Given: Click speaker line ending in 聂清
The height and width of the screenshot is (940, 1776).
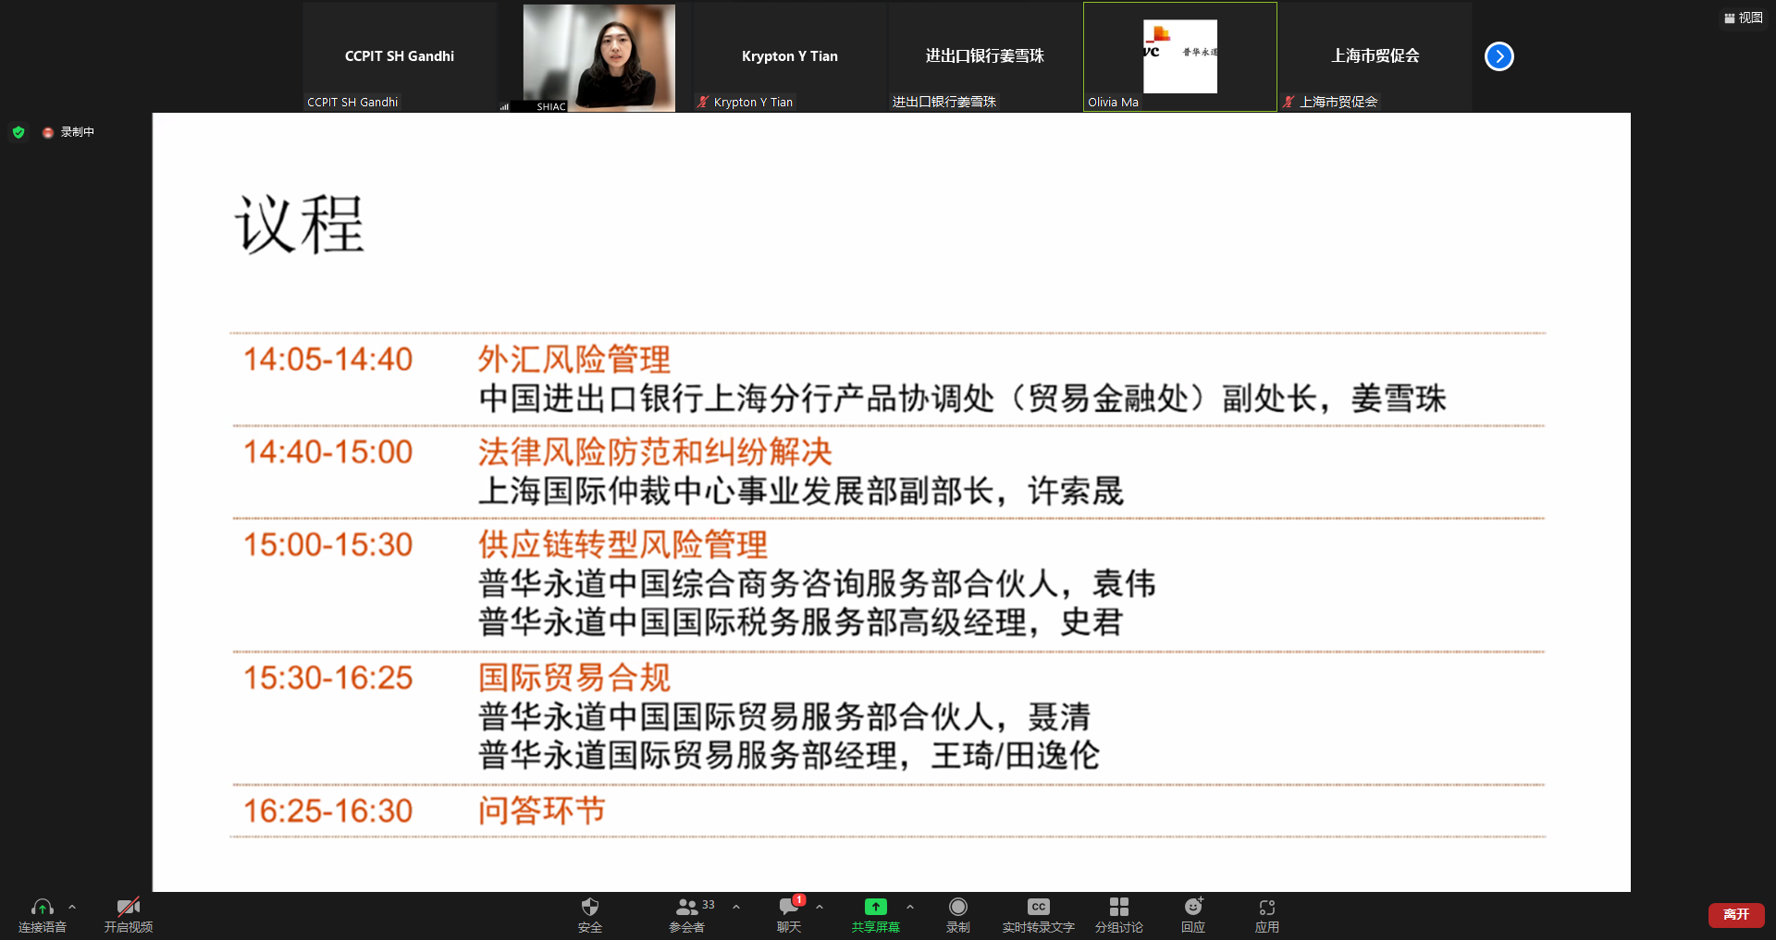Looking at the screenshot, I should click(784, 716).
